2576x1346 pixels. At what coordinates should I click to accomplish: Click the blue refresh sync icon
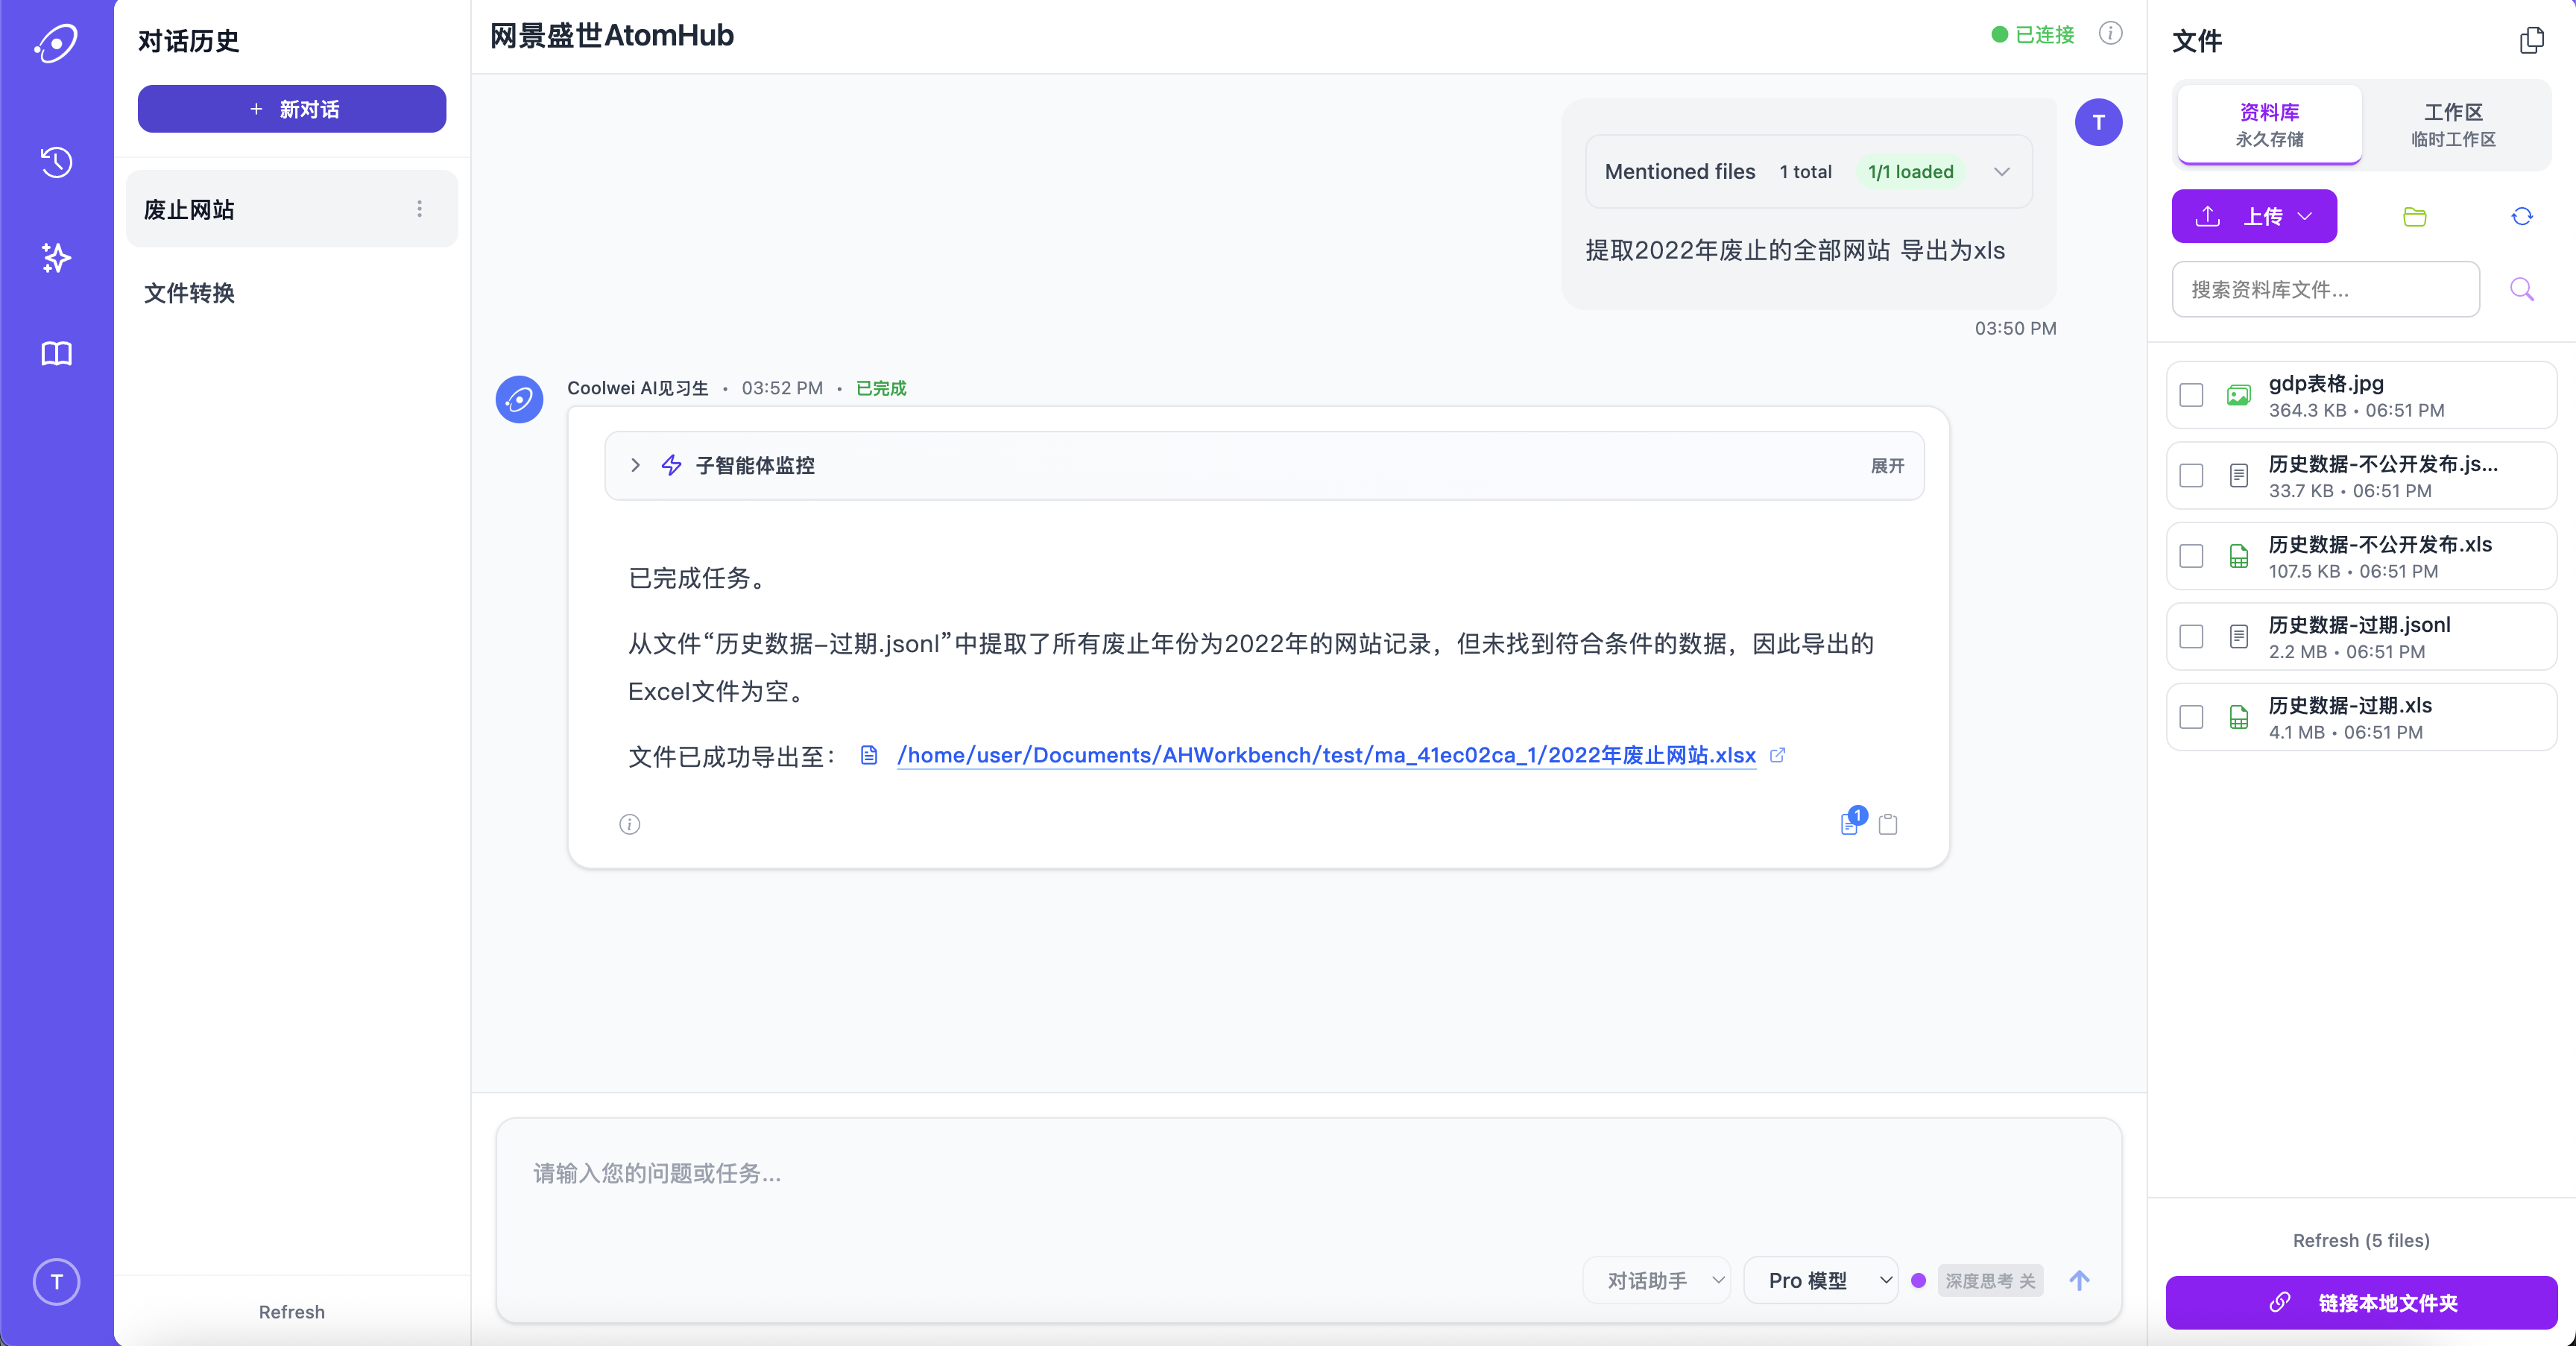2522,217
